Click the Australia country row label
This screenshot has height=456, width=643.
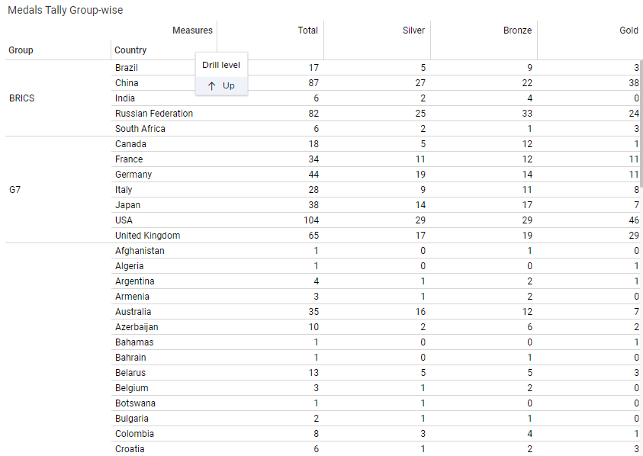133,312
